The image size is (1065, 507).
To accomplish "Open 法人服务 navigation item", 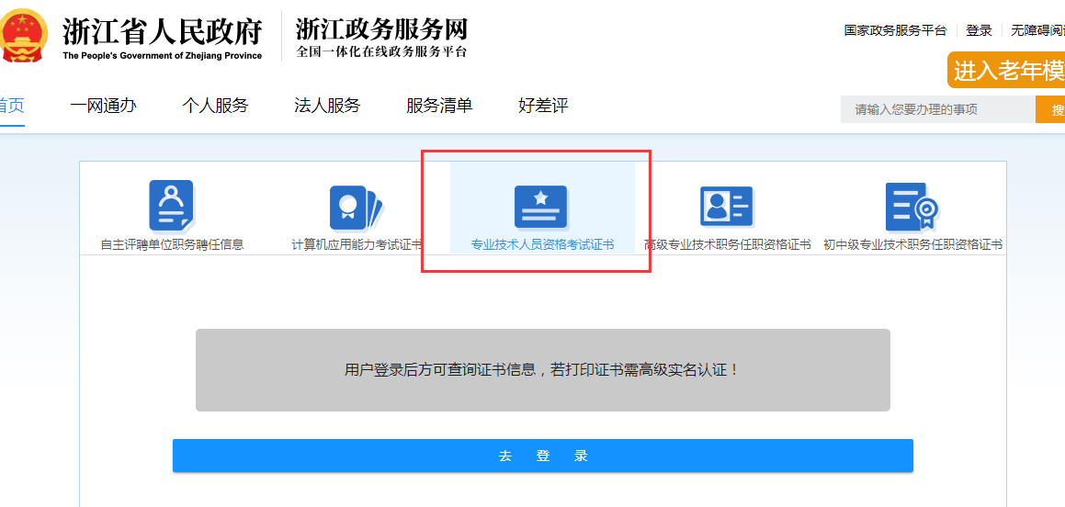I will [327, 106].
